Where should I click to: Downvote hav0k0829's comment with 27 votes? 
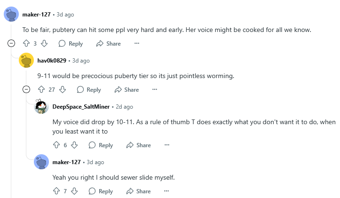coord(63,90)
